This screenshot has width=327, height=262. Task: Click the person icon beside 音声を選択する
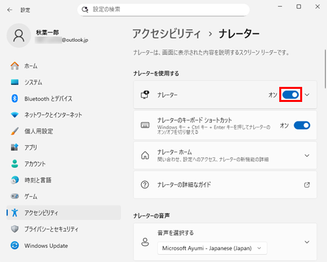pyautogui.click(x=145, y=242)
